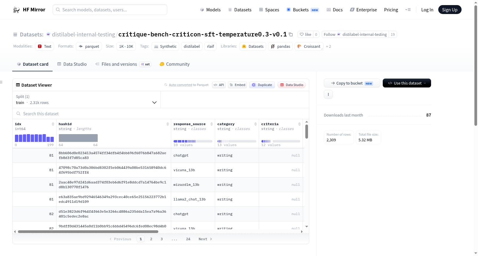
Task: Go to Models in the navigation bar
Action: (210, 10)
